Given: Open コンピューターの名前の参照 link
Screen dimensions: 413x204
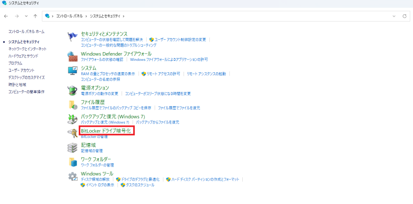Looking at the screenshot, I should (x=100, y=79).
